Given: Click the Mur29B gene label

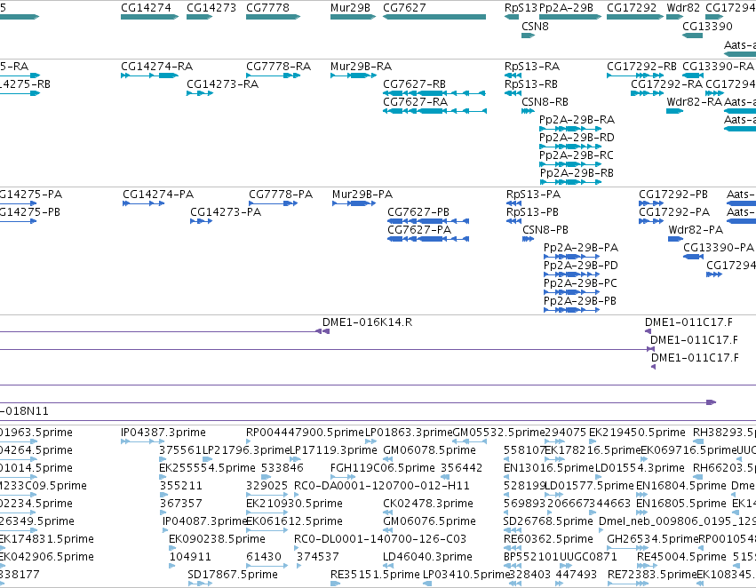Looking at the screenshot, I should pos(350,8).
